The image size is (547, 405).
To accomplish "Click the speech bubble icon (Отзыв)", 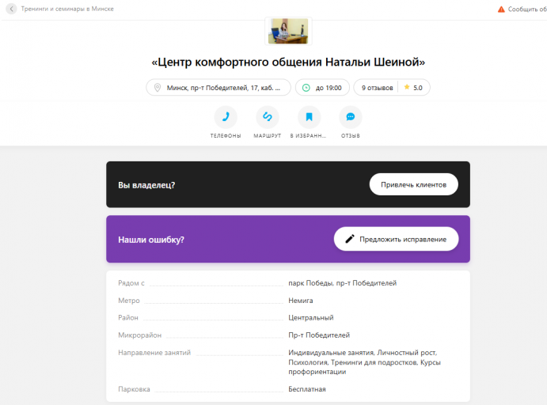I will [x=351, y=117].
